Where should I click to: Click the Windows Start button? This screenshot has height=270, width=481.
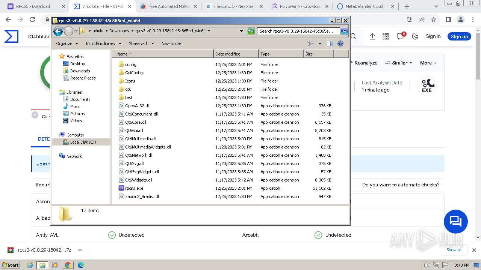point(10,265)
